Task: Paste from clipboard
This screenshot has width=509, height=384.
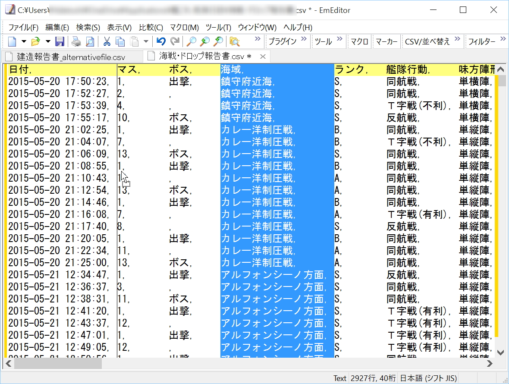Action: pyautogui.click(x=133, y=41)
